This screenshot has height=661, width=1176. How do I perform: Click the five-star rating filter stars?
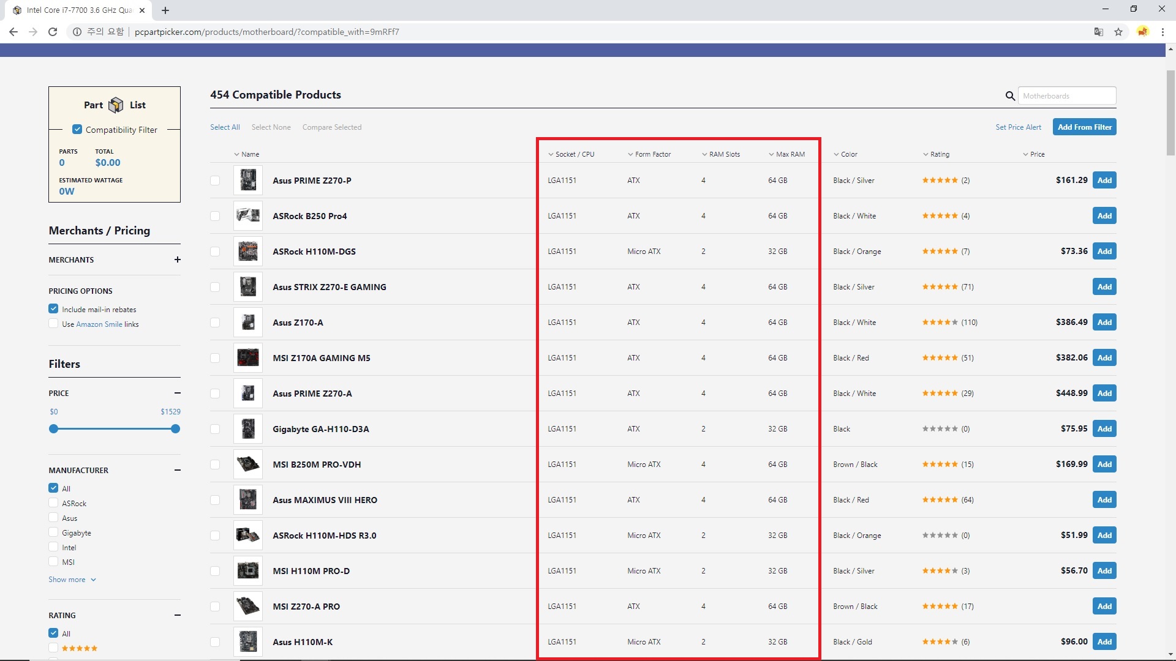[x=80, y=648]
